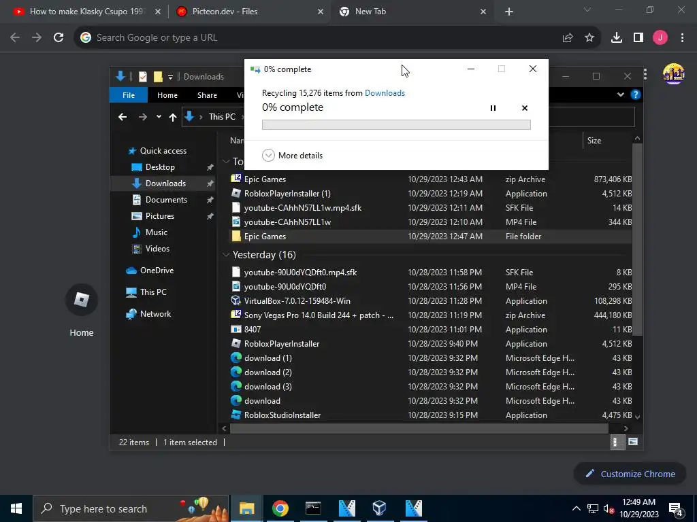Select the youtube-90U0dYQDft0 MP4 file icon
The height and width of the screenshot is (522, 697).
[236, 286]
